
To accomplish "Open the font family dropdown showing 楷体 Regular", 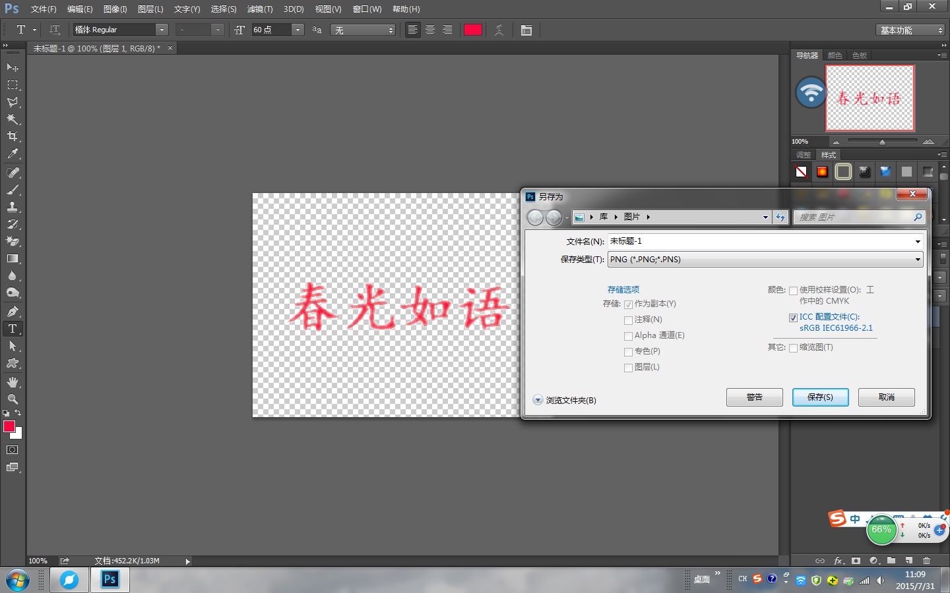I will click(162, 30).
